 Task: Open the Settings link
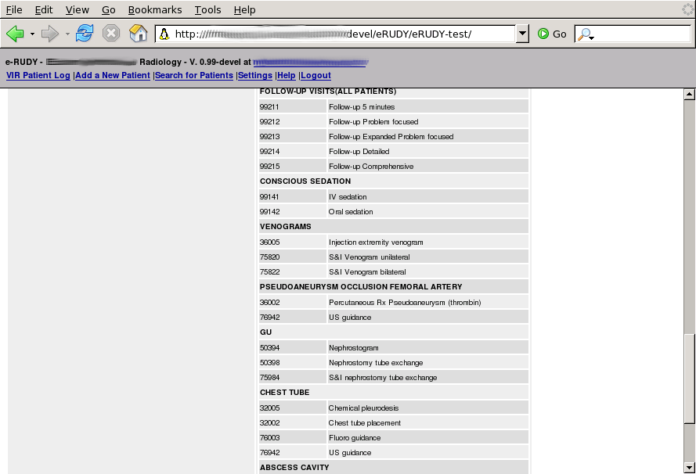[255, 75]
